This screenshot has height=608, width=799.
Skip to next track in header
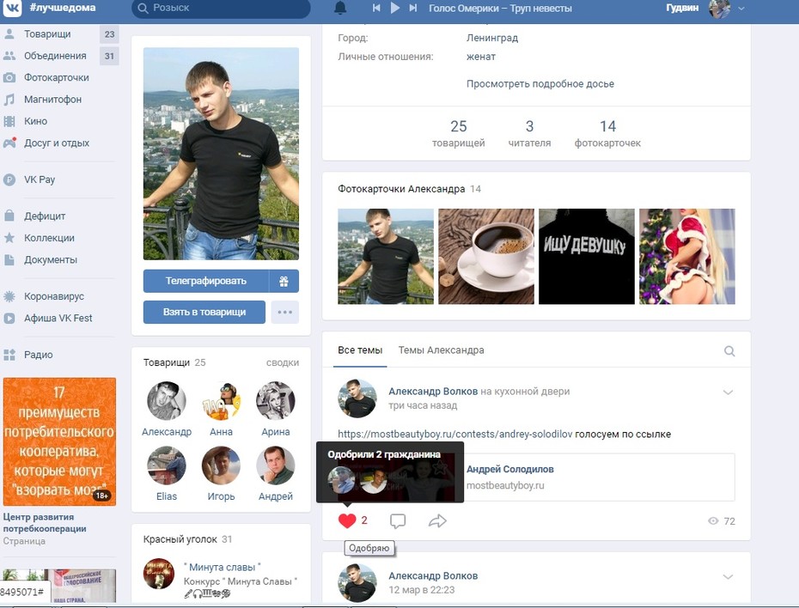[x=413, y=8]
